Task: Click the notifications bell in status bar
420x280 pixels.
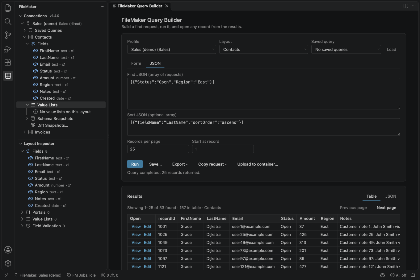Action: [413, 275]
